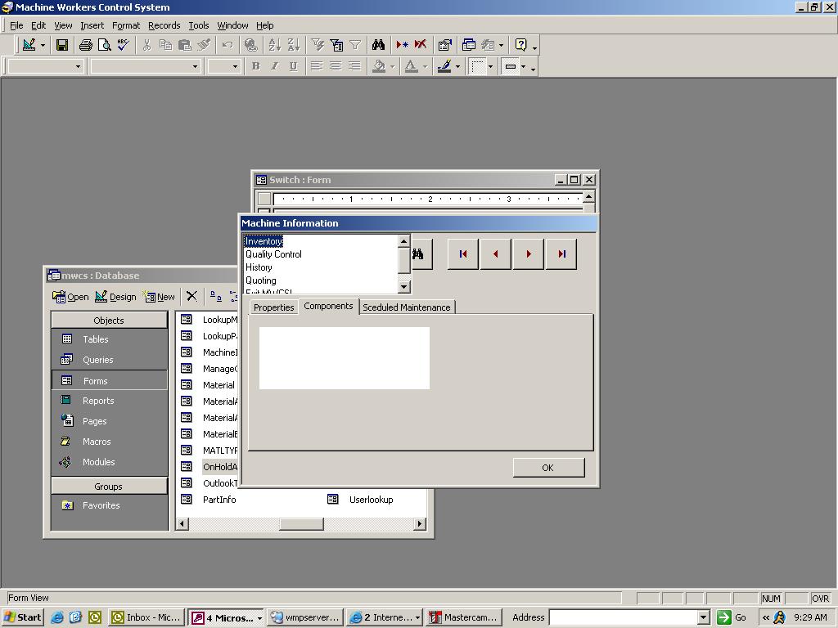Open the font size dropdown
The height and width of the screenshot is (628, 838).
pos(235,66)
